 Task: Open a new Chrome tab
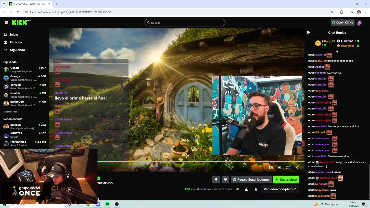pyautogui.click(x=56, y=4)
